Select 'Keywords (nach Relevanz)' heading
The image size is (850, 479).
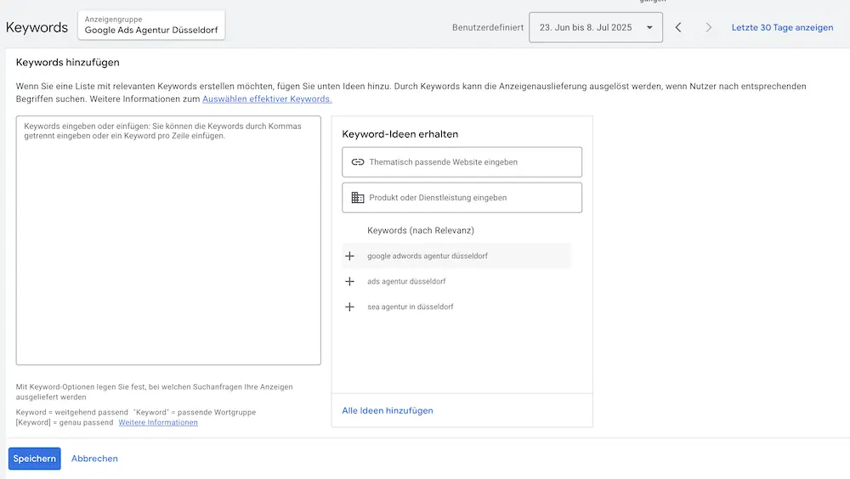pyautogui.click(x=421, y=230)
